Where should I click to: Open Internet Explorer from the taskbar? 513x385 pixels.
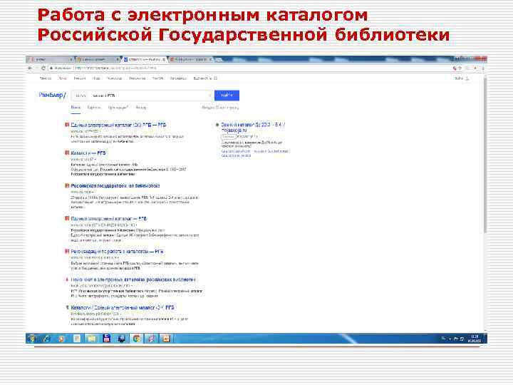click(46, 338)
